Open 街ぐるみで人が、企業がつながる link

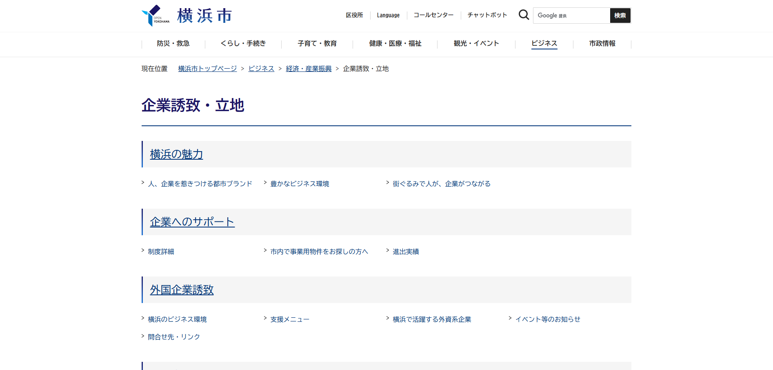click(x=442, y=184)
